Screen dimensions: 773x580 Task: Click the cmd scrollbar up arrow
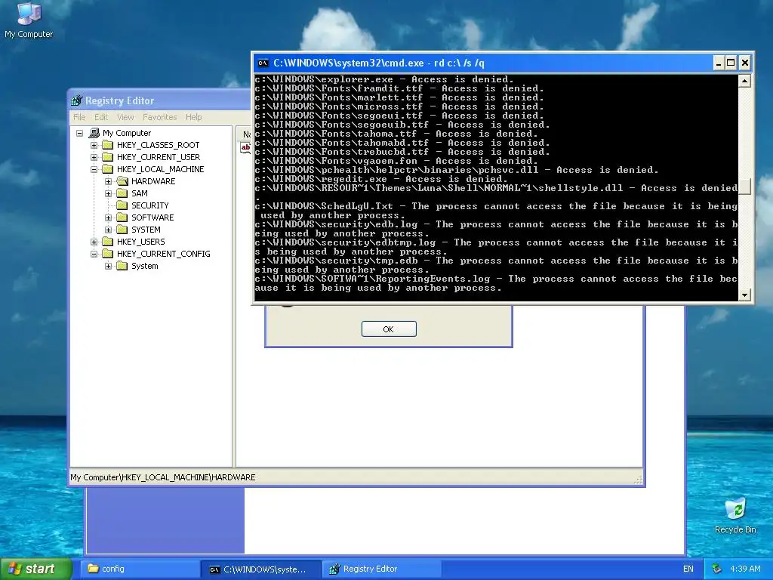[x=744, y=81]
